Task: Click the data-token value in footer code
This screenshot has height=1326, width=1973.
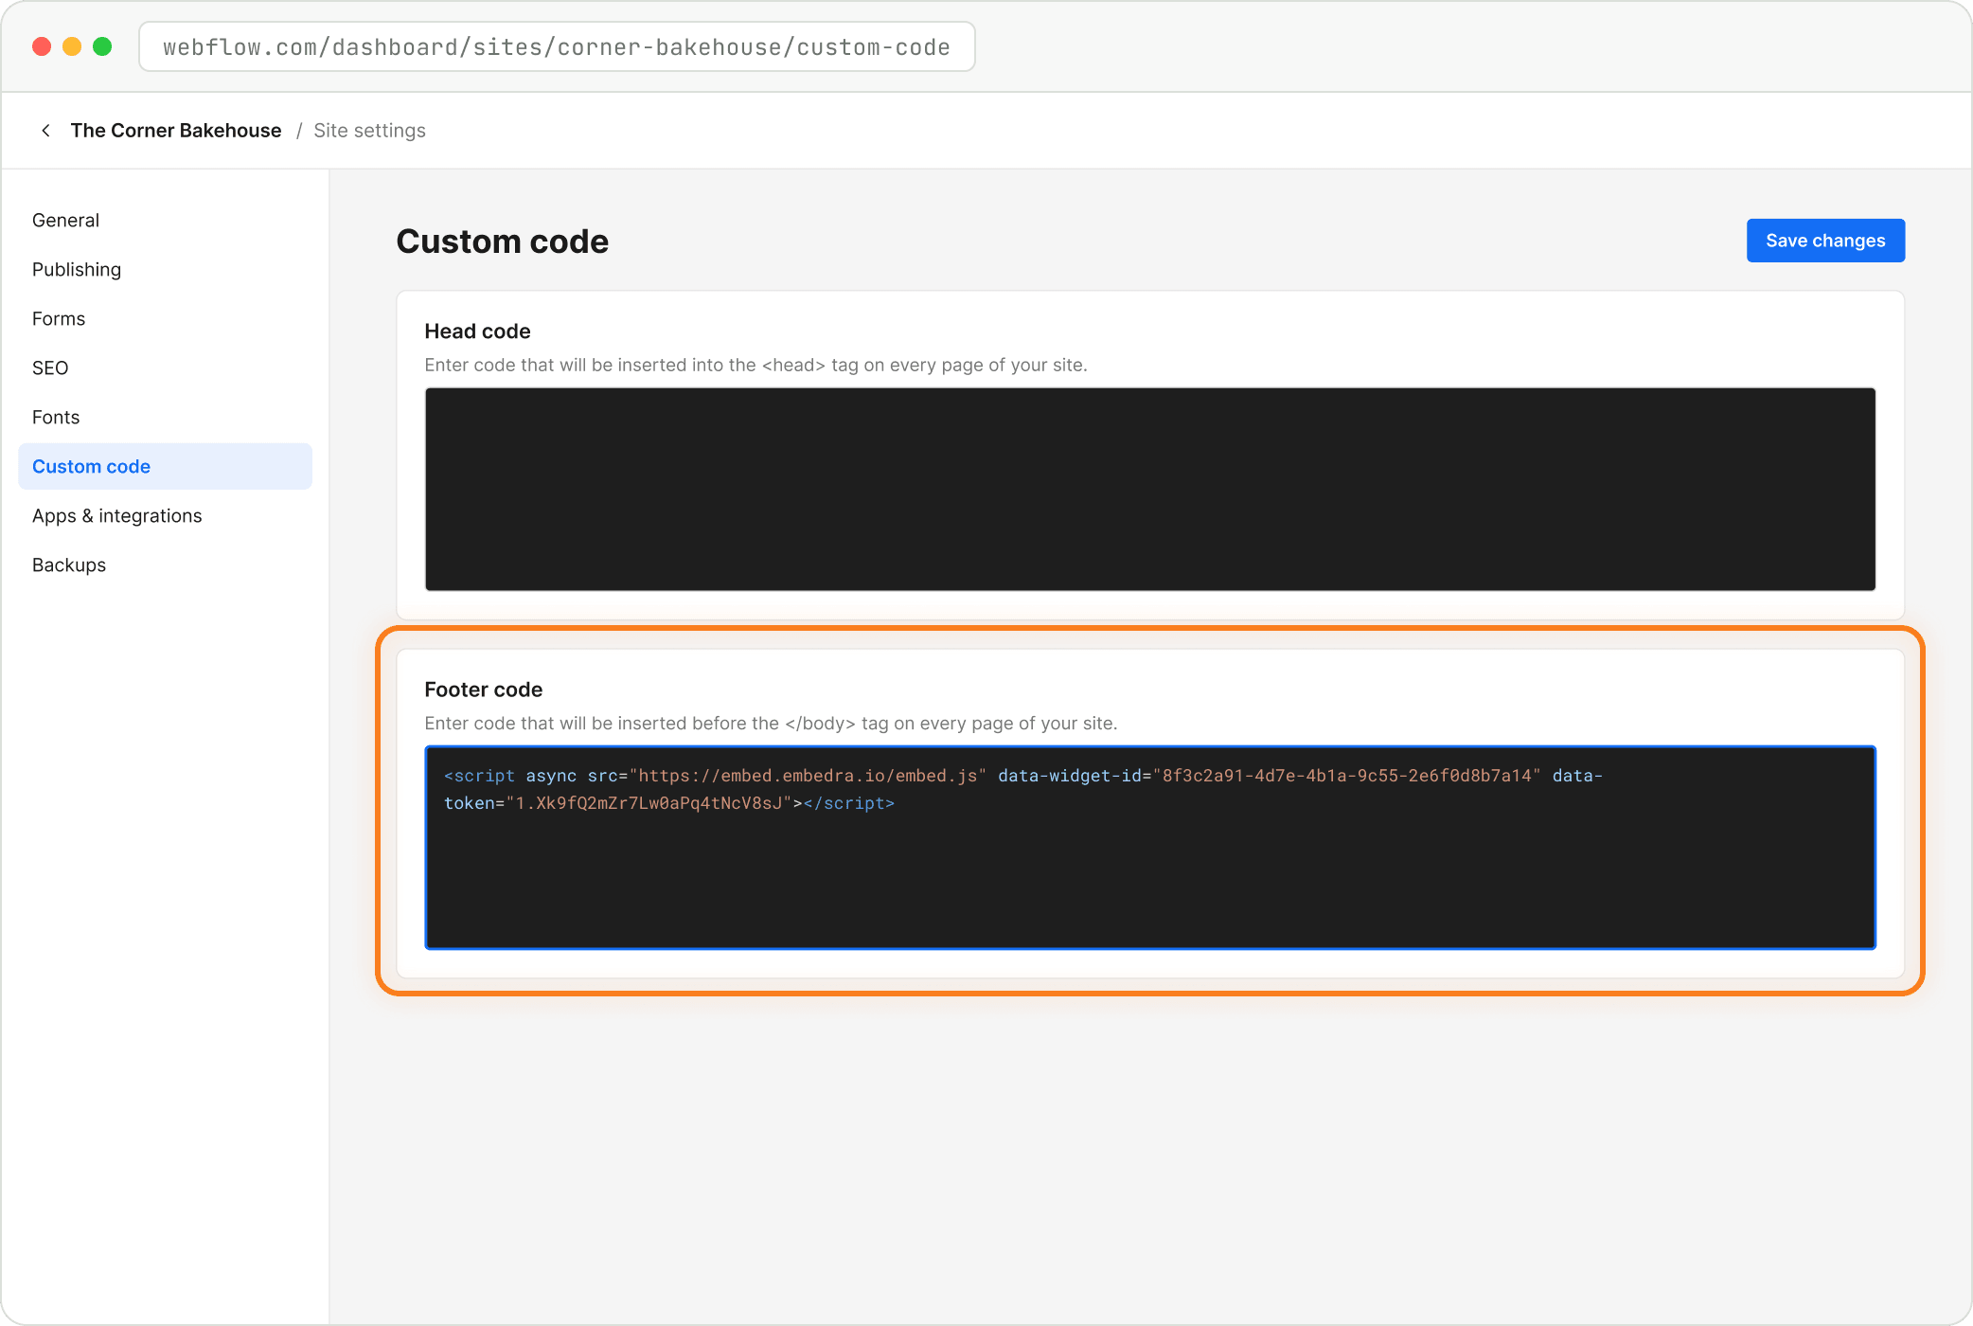Action: pyautogui.click(x=649, y=803)
